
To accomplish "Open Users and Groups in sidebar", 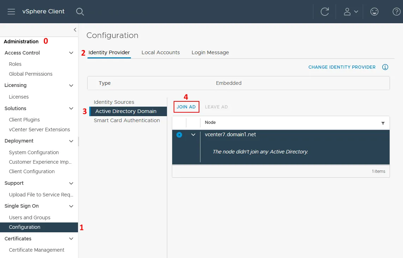I will (30, 218).
